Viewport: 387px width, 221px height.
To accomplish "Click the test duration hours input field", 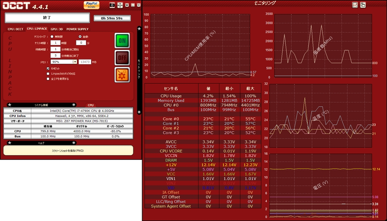I will click(x=56, y=43).
